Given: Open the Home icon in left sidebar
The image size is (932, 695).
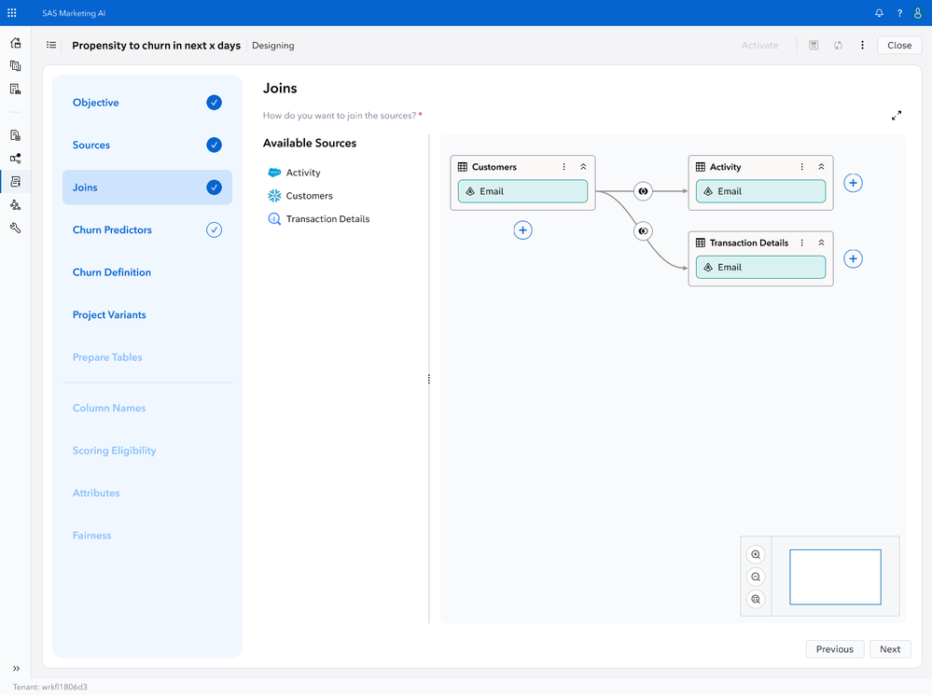Looking at the screenshot, I should pyautogui.click(x=15, y=43).
